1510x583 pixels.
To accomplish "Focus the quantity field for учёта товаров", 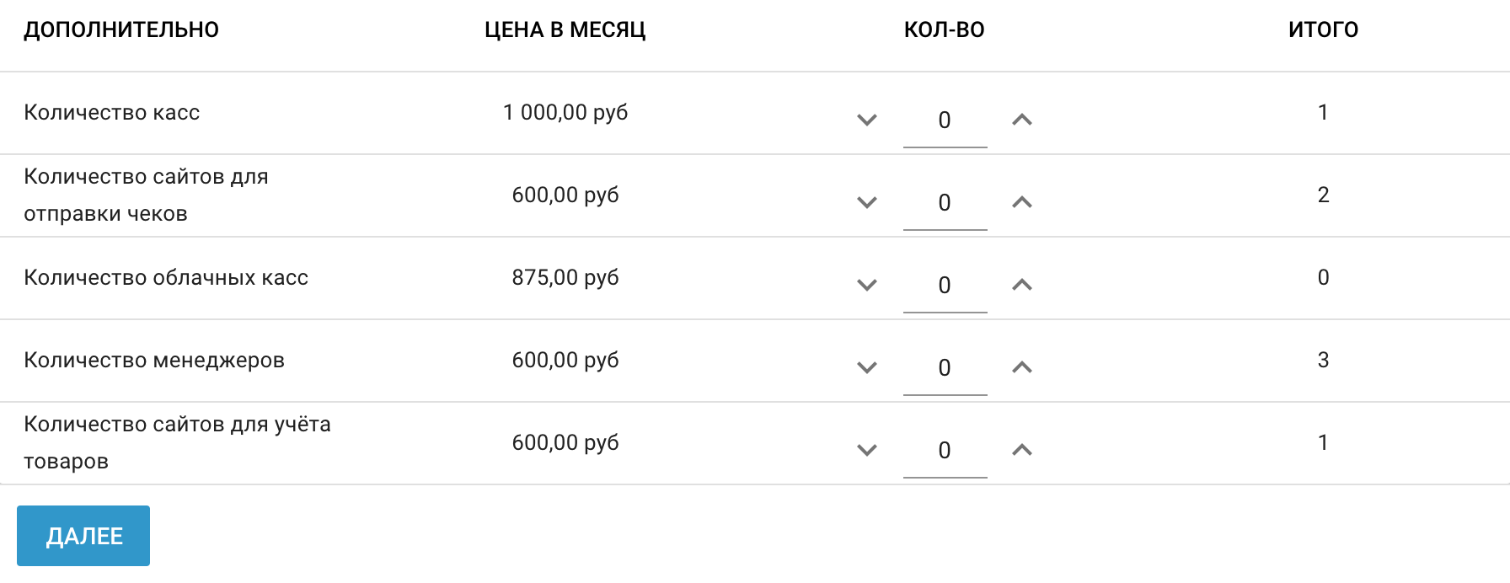I will coord(945,451).
